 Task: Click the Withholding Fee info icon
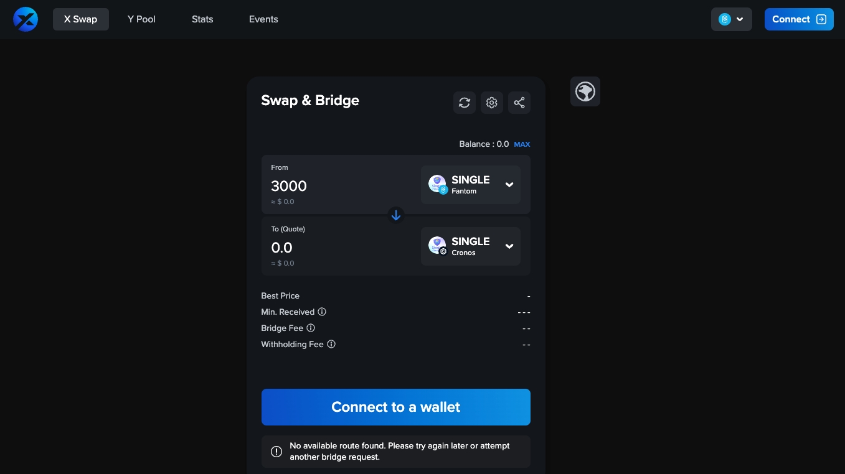pyautogui.click(x=331, y=344)
